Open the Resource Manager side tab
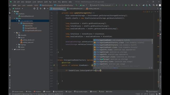Screen dimensions: 170x95 pyautogui.click(x=10, y=22)
